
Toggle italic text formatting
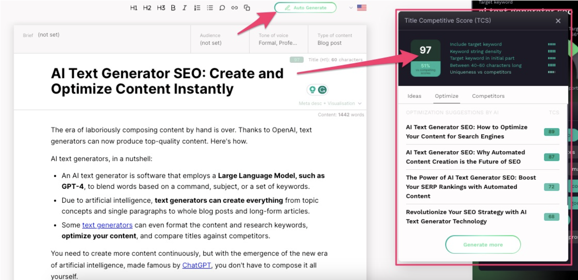184,8
